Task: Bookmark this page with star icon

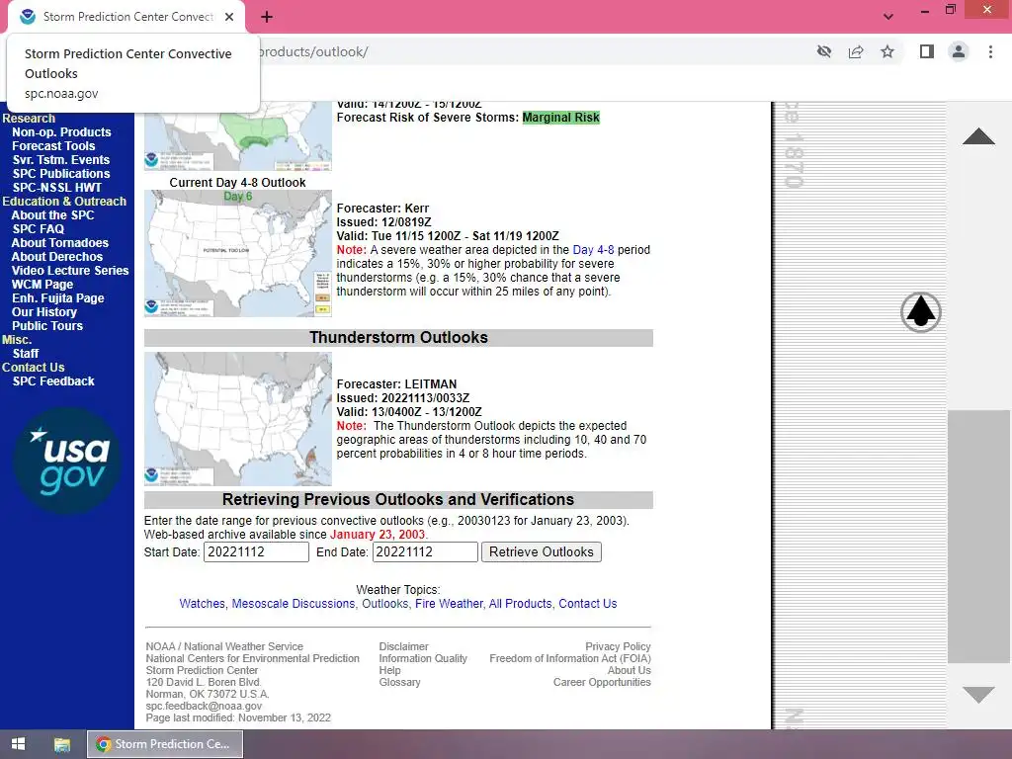Action: [887, 51]
